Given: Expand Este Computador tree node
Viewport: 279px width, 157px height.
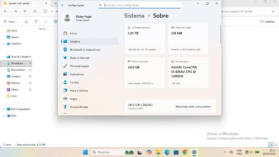Looking at the screenshot, I should coord(3,109).
